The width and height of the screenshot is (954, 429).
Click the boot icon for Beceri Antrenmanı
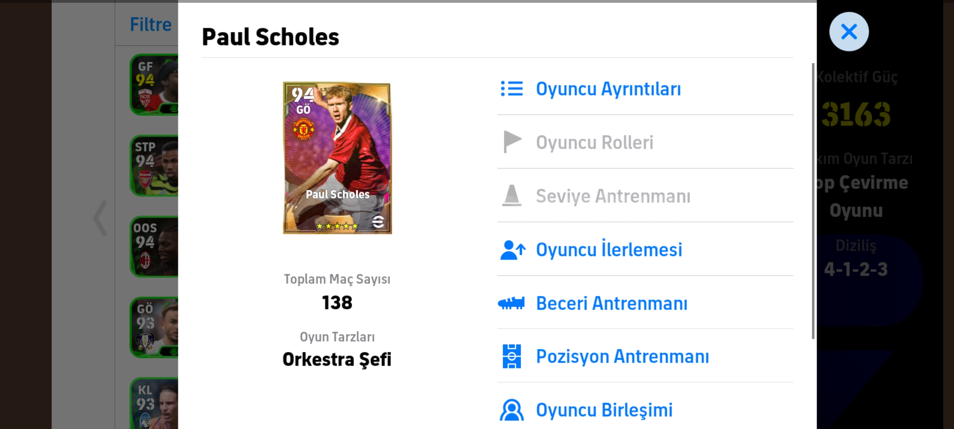coord(511,303)
